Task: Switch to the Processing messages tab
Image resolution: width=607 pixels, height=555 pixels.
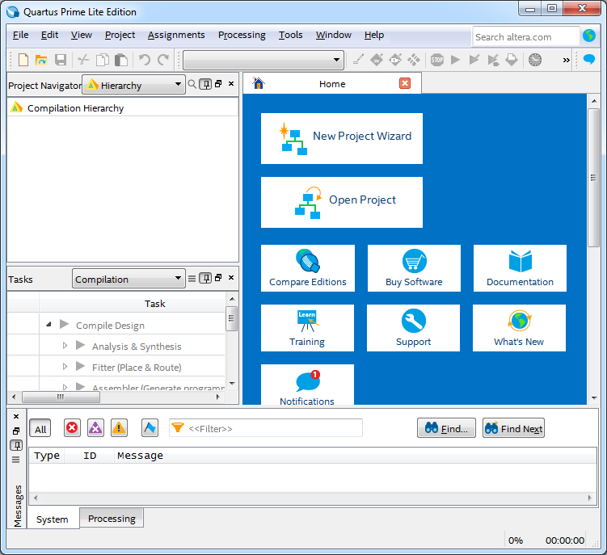Action: (x=112, y=518)
